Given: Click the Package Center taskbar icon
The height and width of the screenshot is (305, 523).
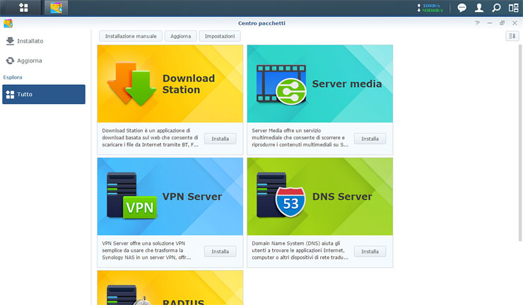Looking at the screenshot, I should (x=57, y=8).
